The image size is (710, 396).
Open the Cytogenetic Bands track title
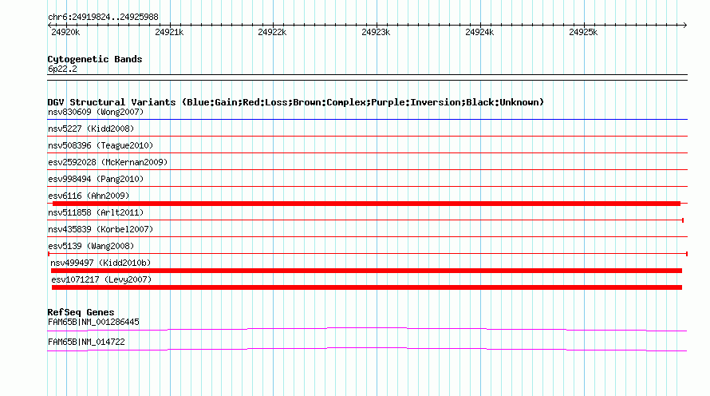click(95, 59)
